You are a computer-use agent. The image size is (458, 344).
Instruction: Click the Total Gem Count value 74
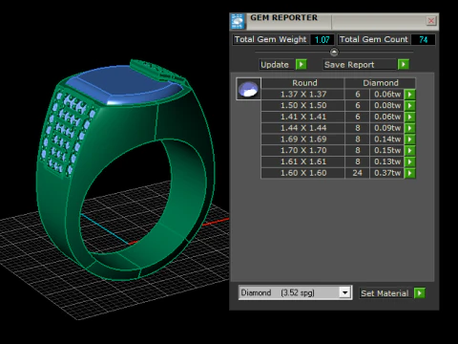423,40
